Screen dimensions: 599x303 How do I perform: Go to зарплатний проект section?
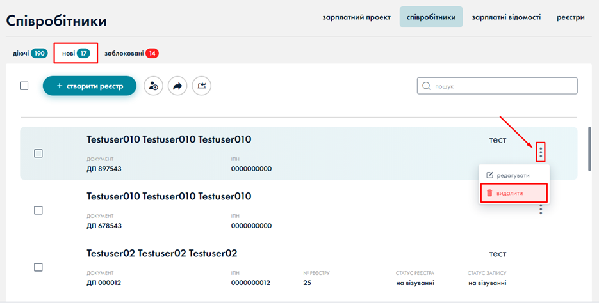click(356, 17)
